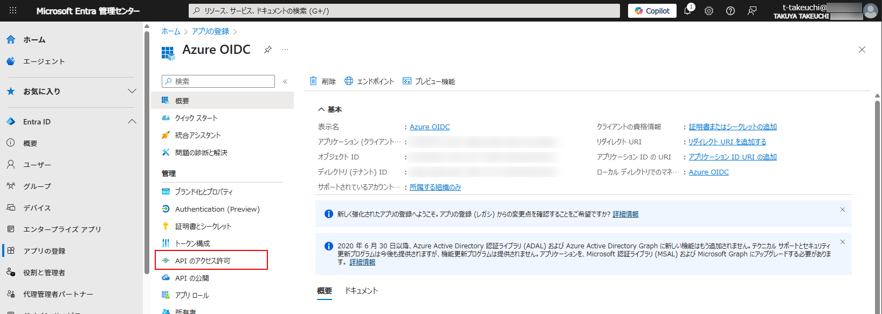Click the delete trash can icon
Screen dimensions: 882x314
tap(313, 81)
